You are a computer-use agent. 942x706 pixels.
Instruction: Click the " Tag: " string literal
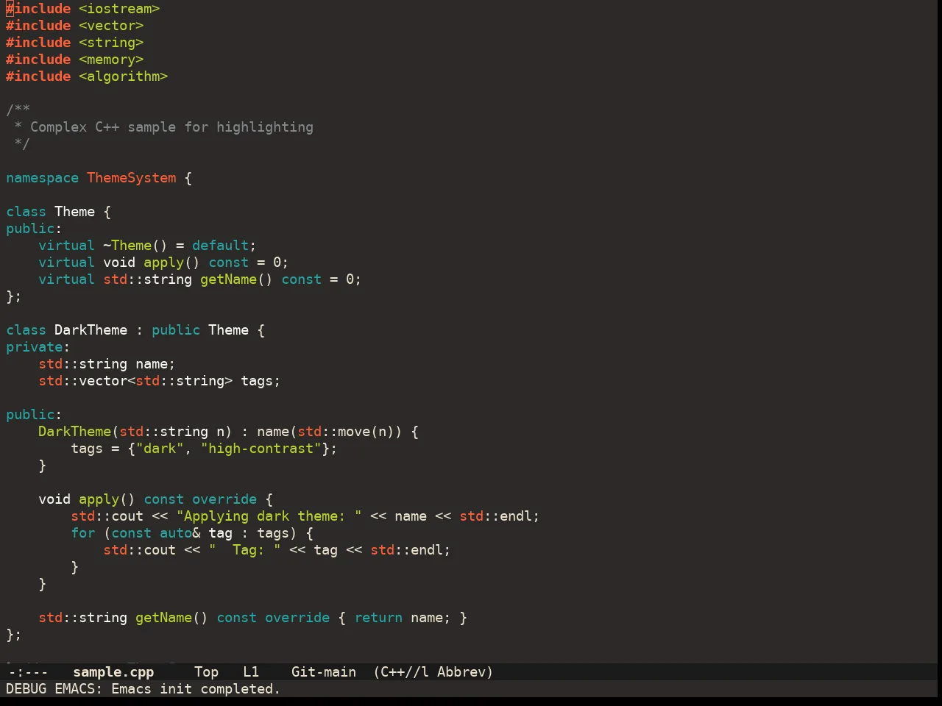coord(245,550)
